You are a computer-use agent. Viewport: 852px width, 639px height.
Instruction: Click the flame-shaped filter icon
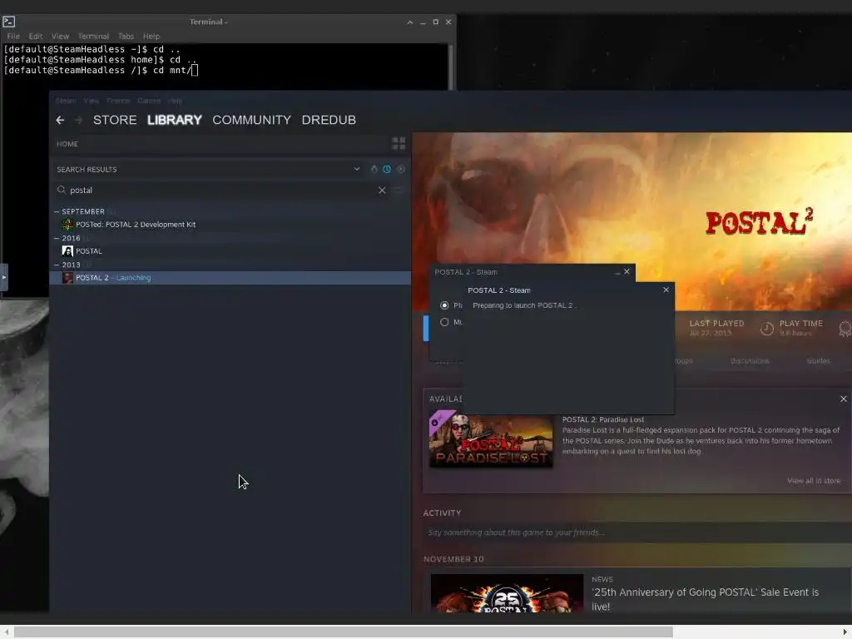pyautogui.click(x=374, y=169)
